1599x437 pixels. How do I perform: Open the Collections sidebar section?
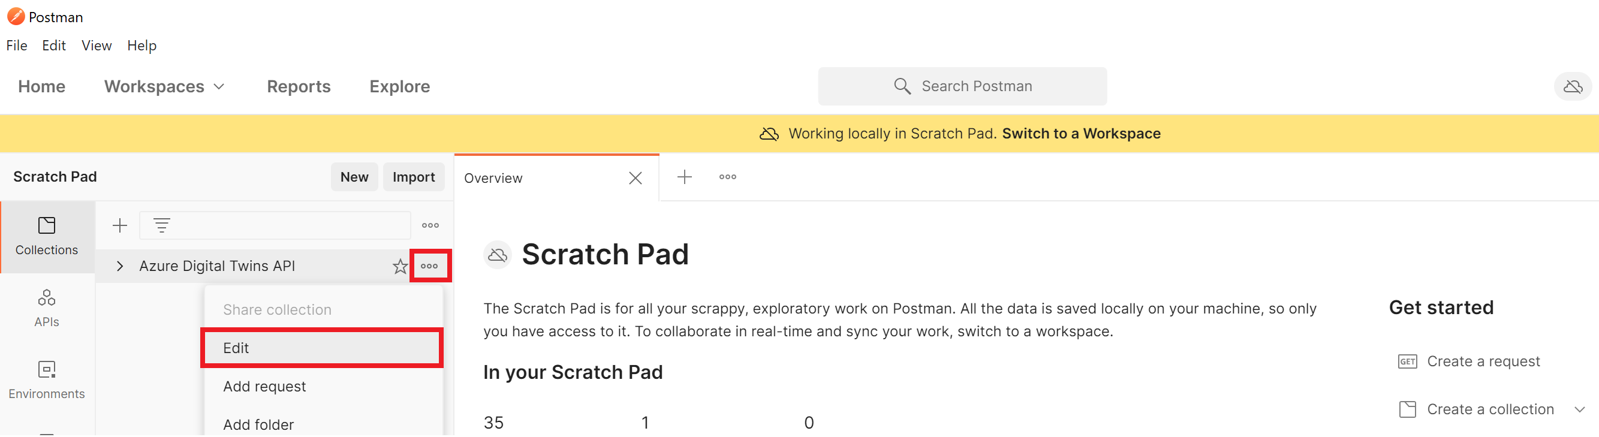click(x=47, y=237)
